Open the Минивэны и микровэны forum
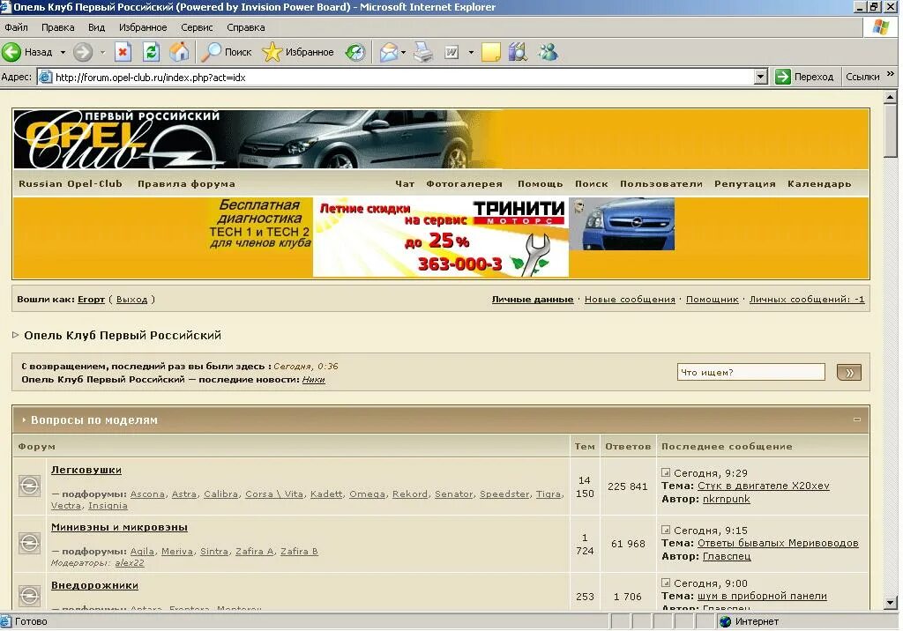Screen dimensions: 903x631 tap(119, 527)
